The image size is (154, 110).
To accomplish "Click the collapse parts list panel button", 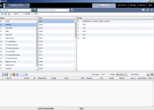I will click(148, 74).
